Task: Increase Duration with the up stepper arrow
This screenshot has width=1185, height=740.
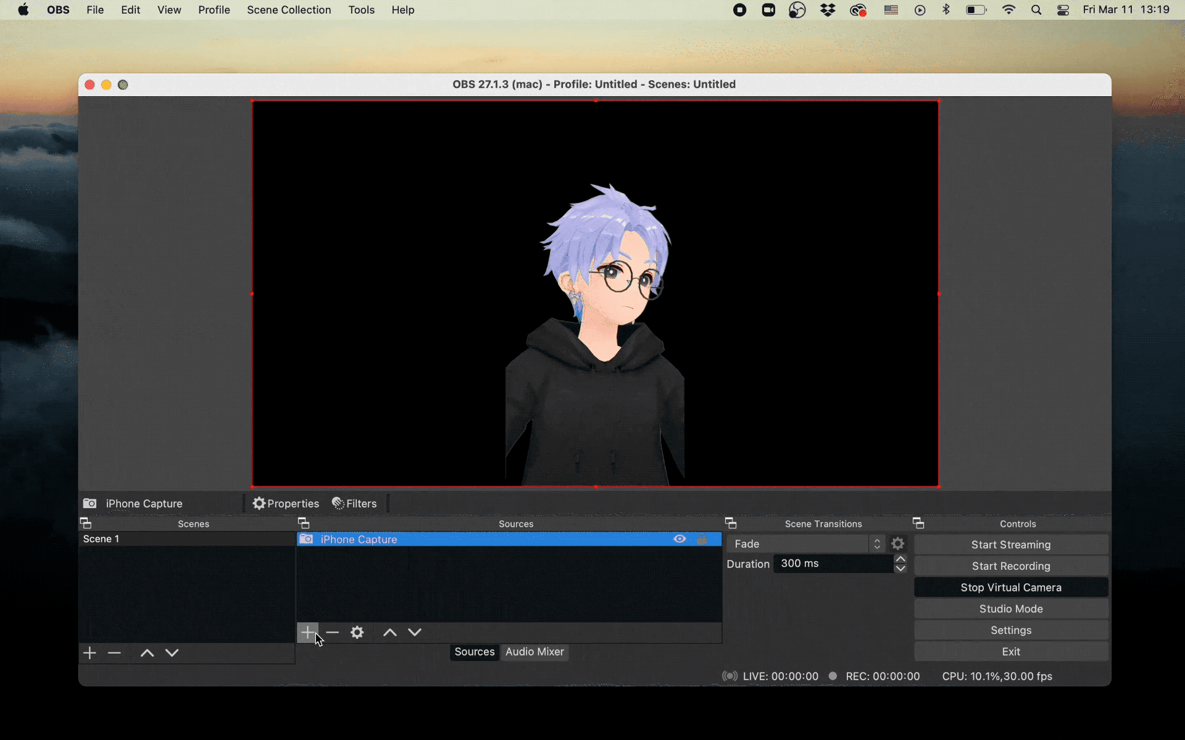Action: pos(900,558)
